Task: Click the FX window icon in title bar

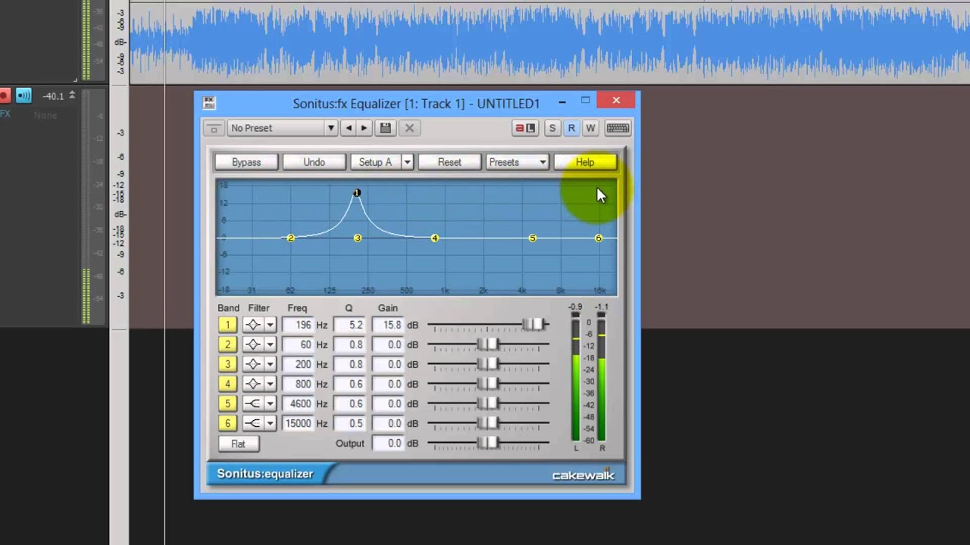Action: pyautogui.click(x=209, y=103)
